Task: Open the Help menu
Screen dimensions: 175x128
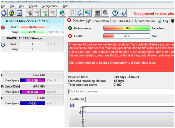Action: tap(65, 6)
